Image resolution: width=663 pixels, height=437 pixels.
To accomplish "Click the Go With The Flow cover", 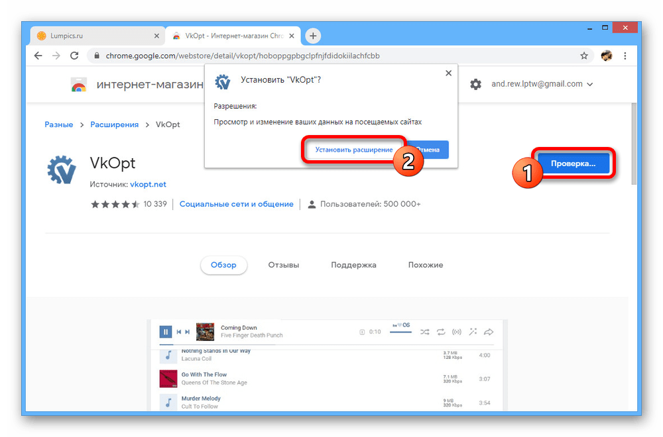I will tap(168, 379).
